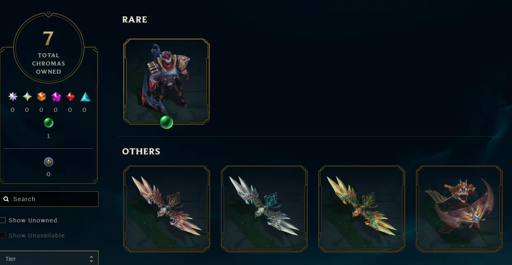This screenshot has height=265, width=512.
Task: Select the pink feathered wing chroma thumbnail
Action: click(167, 208)
